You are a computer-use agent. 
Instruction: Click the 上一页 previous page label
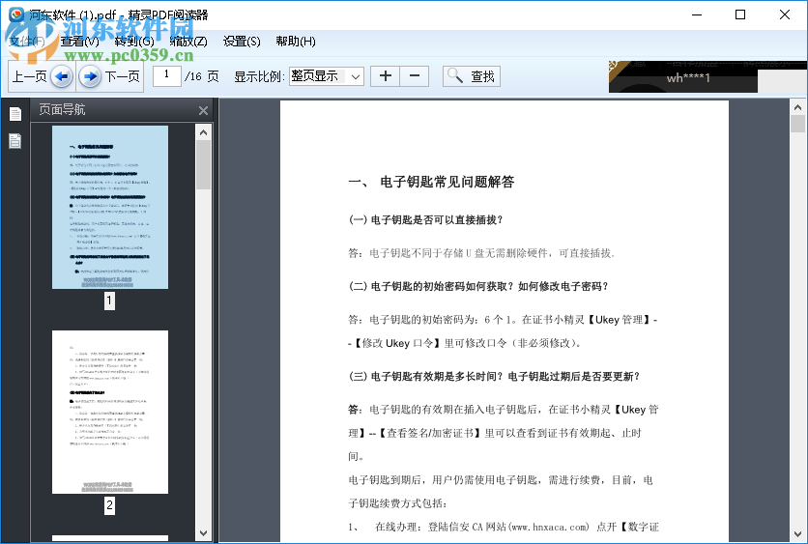(x=28, y=76)
